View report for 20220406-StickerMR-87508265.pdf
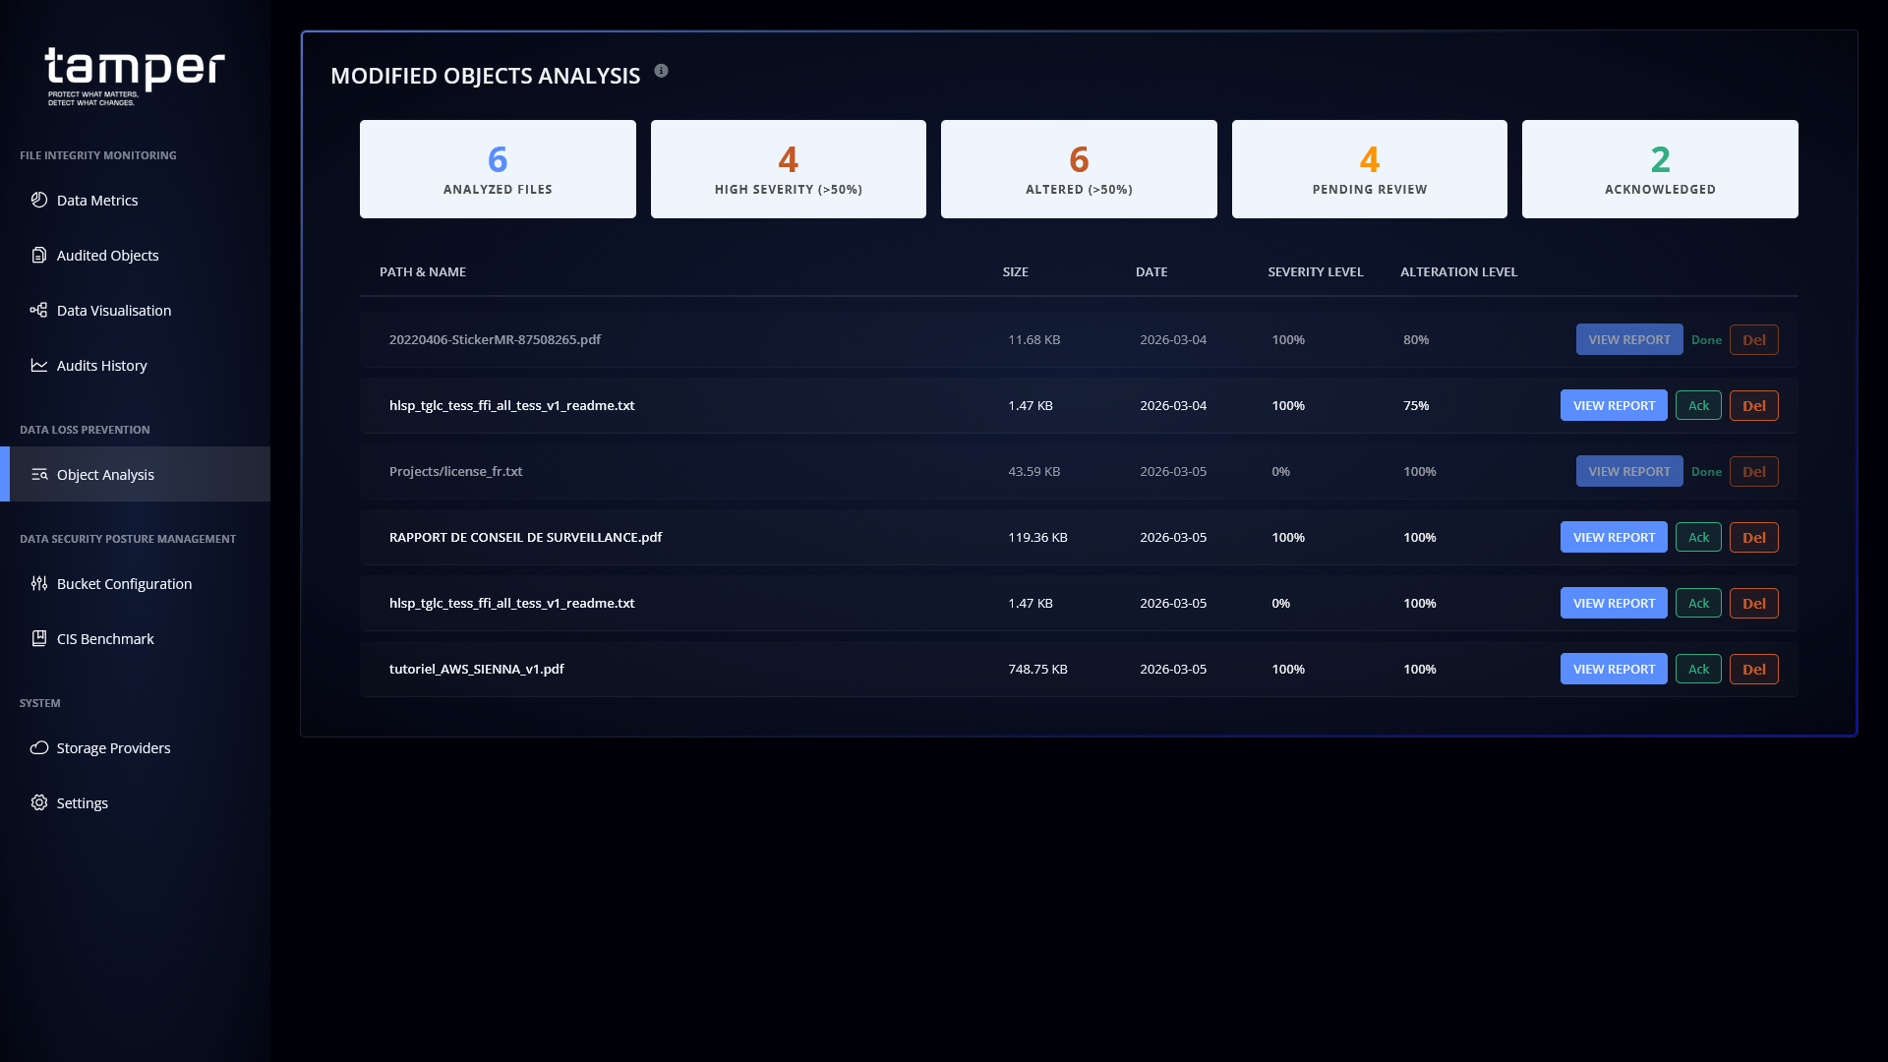The height and width of the screenshot is (1062, 1888). click(x=1628, y=339)
